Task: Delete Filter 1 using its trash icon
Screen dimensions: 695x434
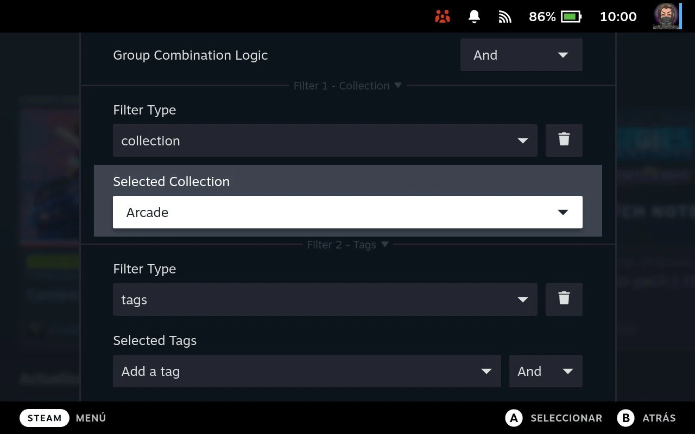Action: click(x=564, y=140)
